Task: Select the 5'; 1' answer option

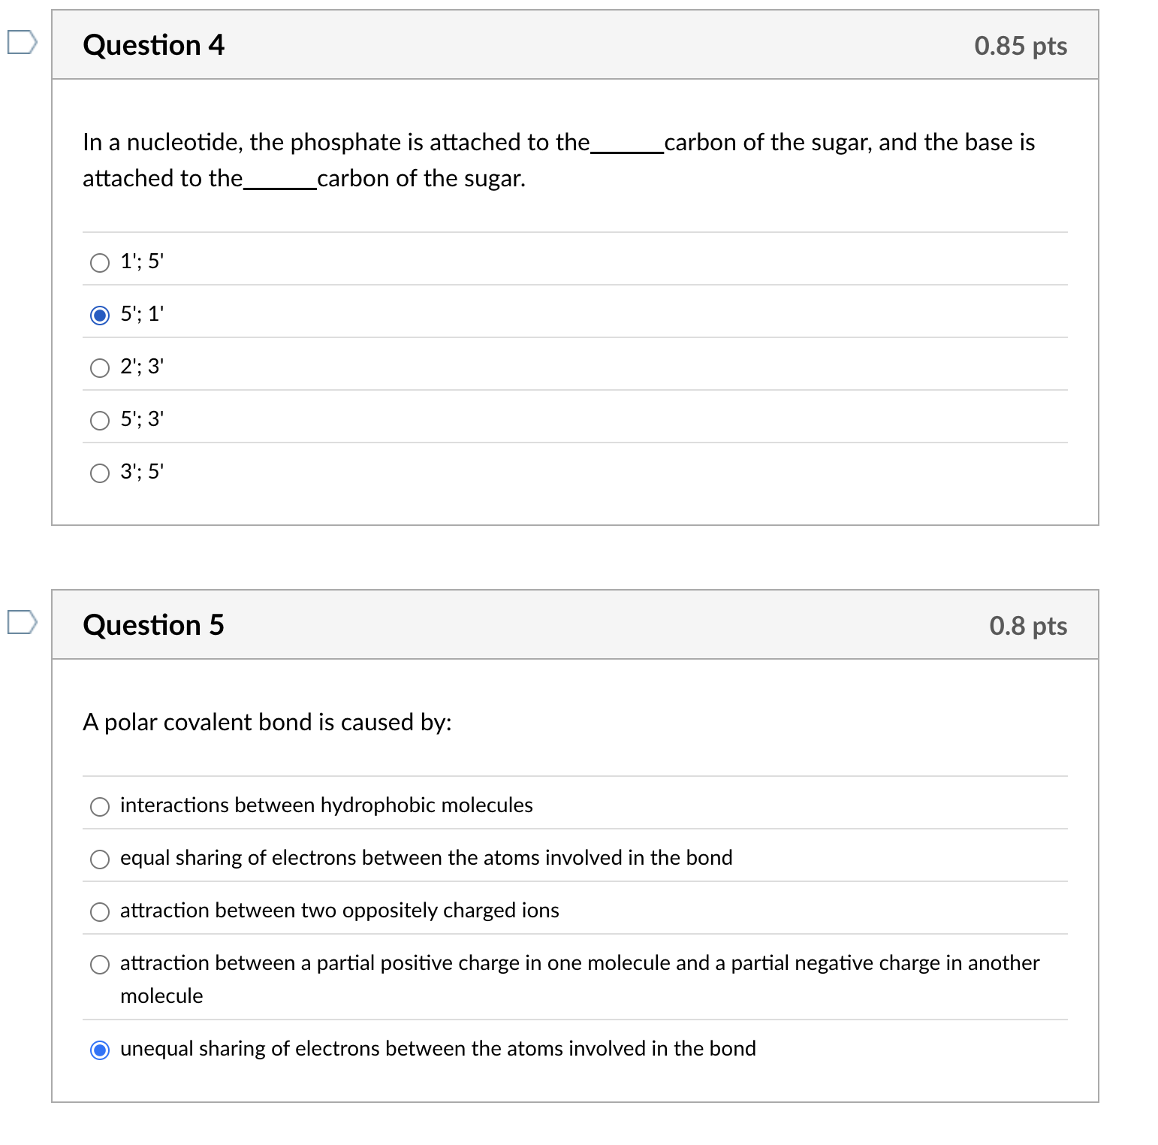Action: 99,316
